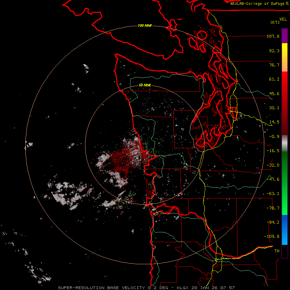Click the [KT] units label
Image resolution: width=290 pixels, height=290 pixels.
tap(275, 22)
